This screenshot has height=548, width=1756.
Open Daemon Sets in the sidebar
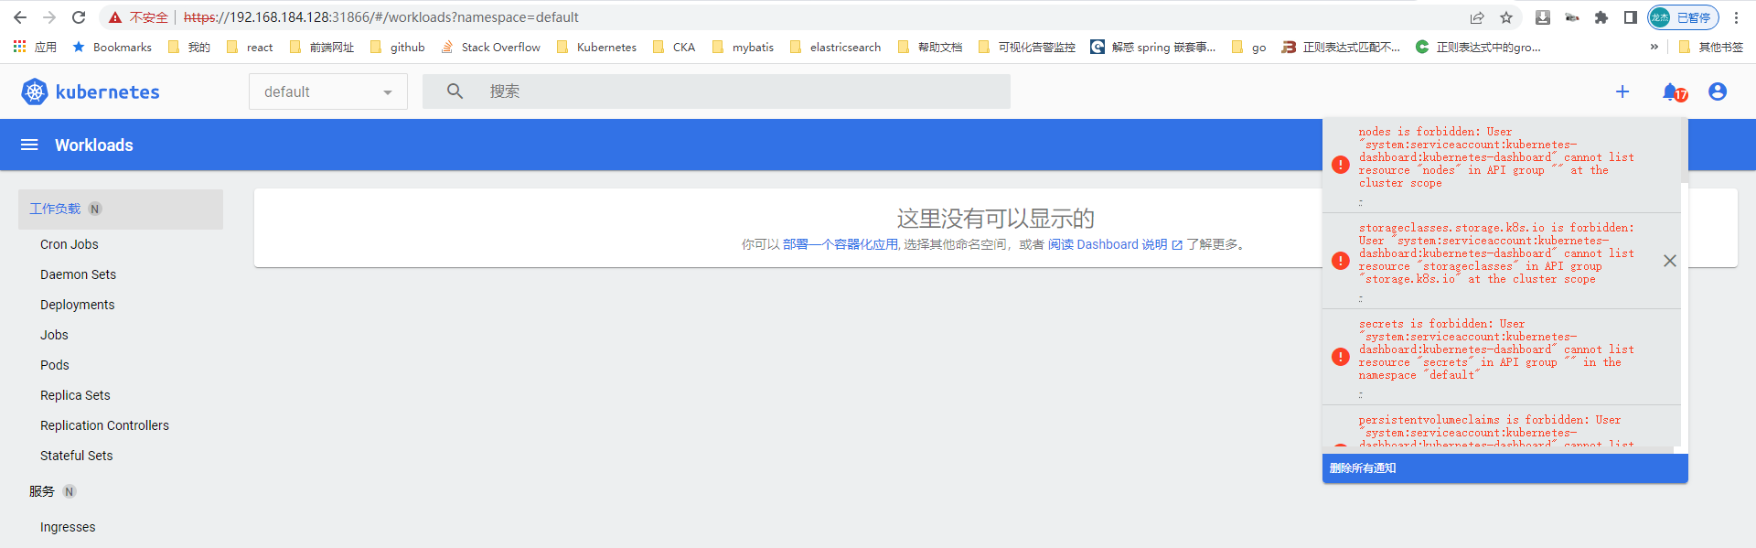pos(78,274)
